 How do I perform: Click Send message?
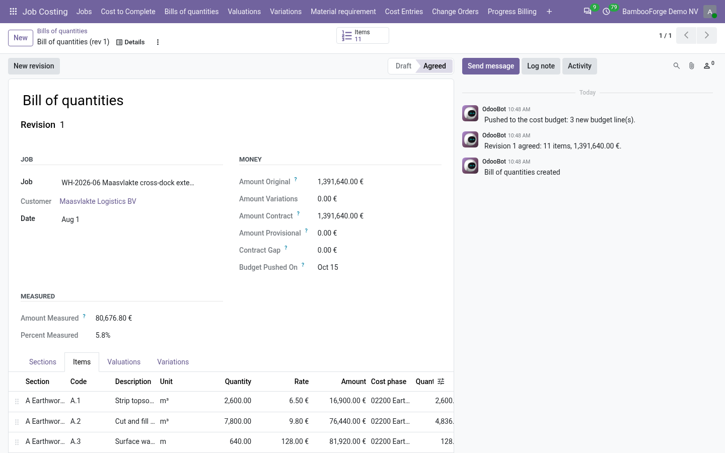click(x=491, y=66)
